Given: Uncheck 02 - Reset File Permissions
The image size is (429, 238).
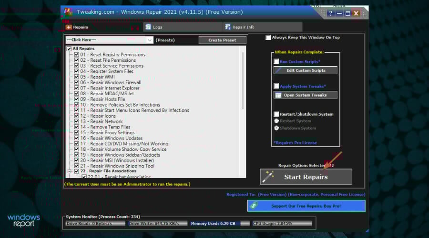Looking at the screenshot, I should coord(77,60).
